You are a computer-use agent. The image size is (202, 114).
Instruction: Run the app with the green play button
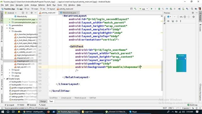pos(151,9)
